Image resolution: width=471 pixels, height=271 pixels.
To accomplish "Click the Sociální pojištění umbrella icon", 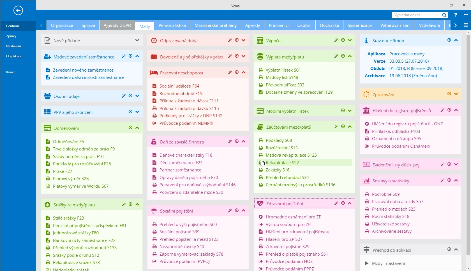I will (154, 211).
